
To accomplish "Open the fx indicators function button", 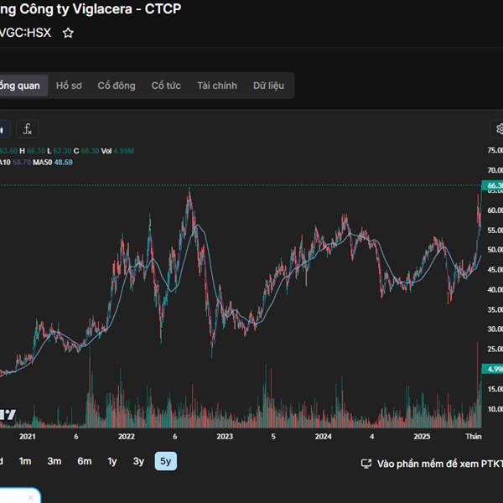I will tap(28, 129).
